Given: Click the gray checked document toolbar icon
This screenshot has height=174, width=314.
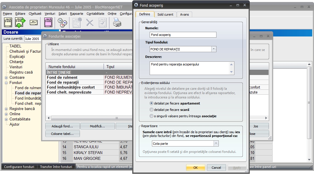Looking at the screenshot, I should click(103, 22).
